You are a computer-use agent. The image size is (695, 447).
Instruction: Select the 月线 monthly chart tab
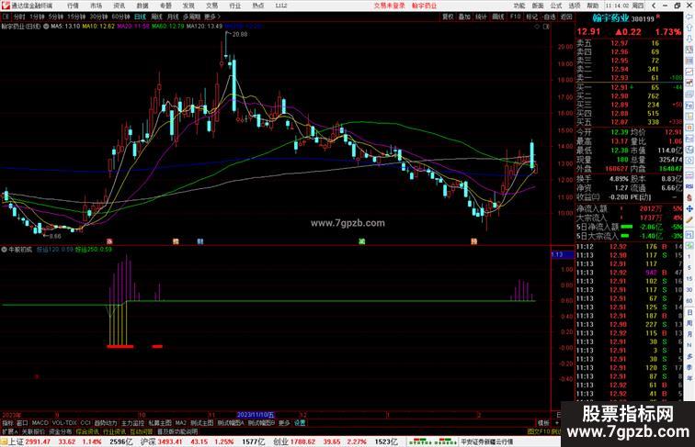(173, 17)
